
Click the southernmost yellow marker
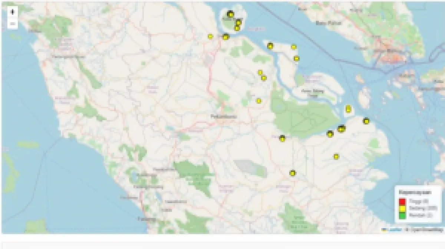click(x=293, y=173)
